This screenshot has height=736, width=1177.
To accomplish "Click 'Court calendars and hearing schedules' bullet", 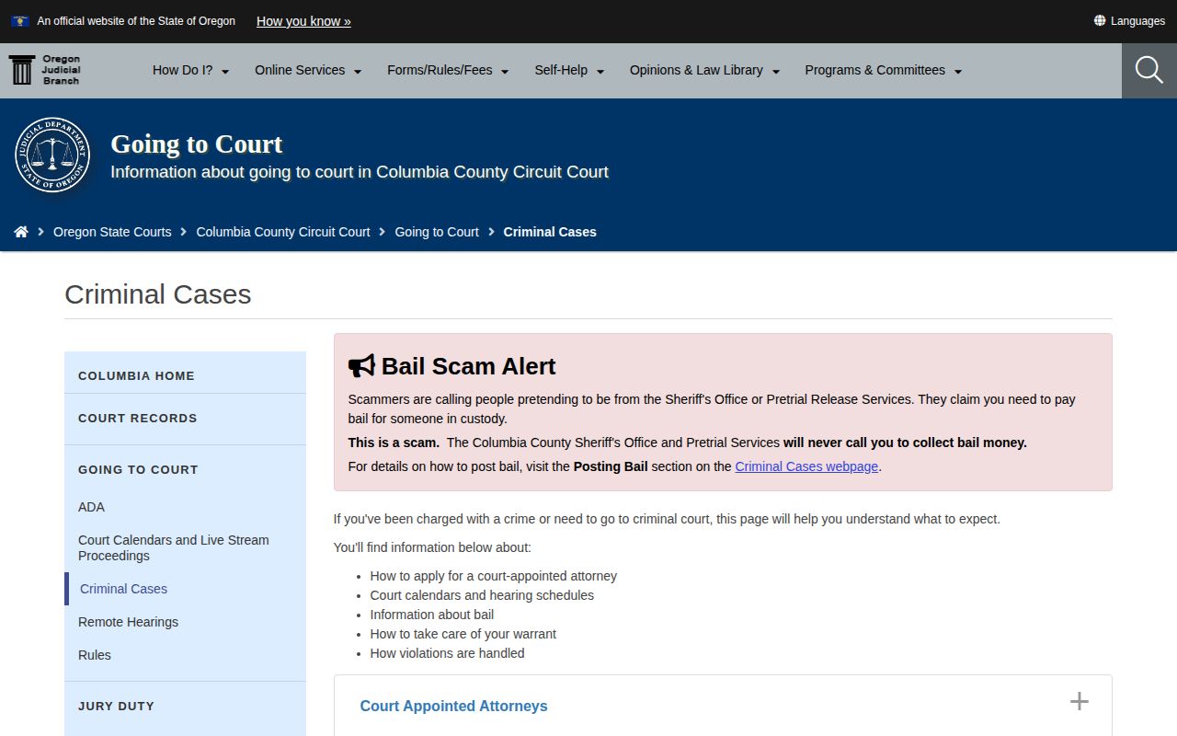I will click(482, 595).
